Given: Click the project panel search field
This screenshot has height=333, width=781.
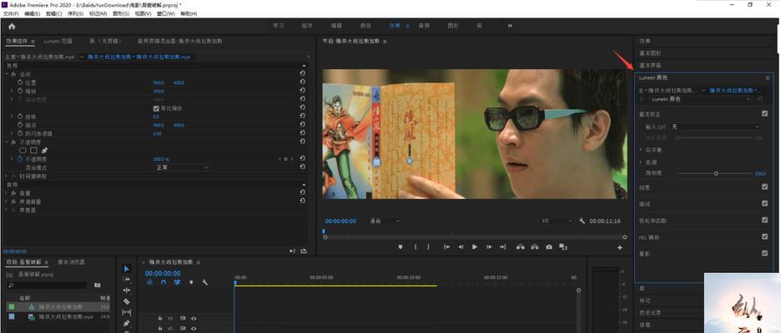Looking at the screenshot, I should tap(47, 286).
